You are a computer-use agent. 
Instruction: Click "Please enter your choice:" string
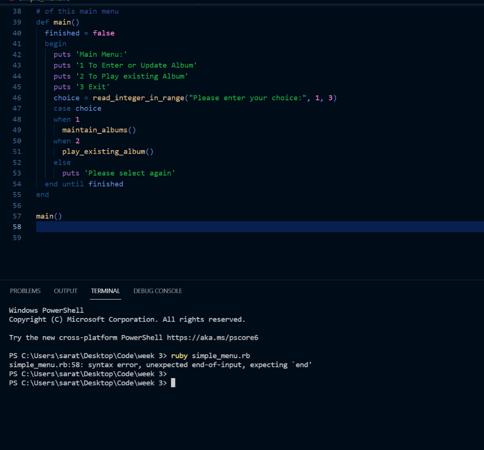248,98
